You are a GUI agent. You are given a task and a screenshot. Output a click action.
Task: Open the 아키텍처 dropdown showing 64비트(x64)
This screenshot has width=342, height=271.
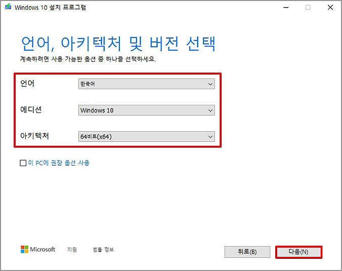pyautogui.click(x=147, y=136)
